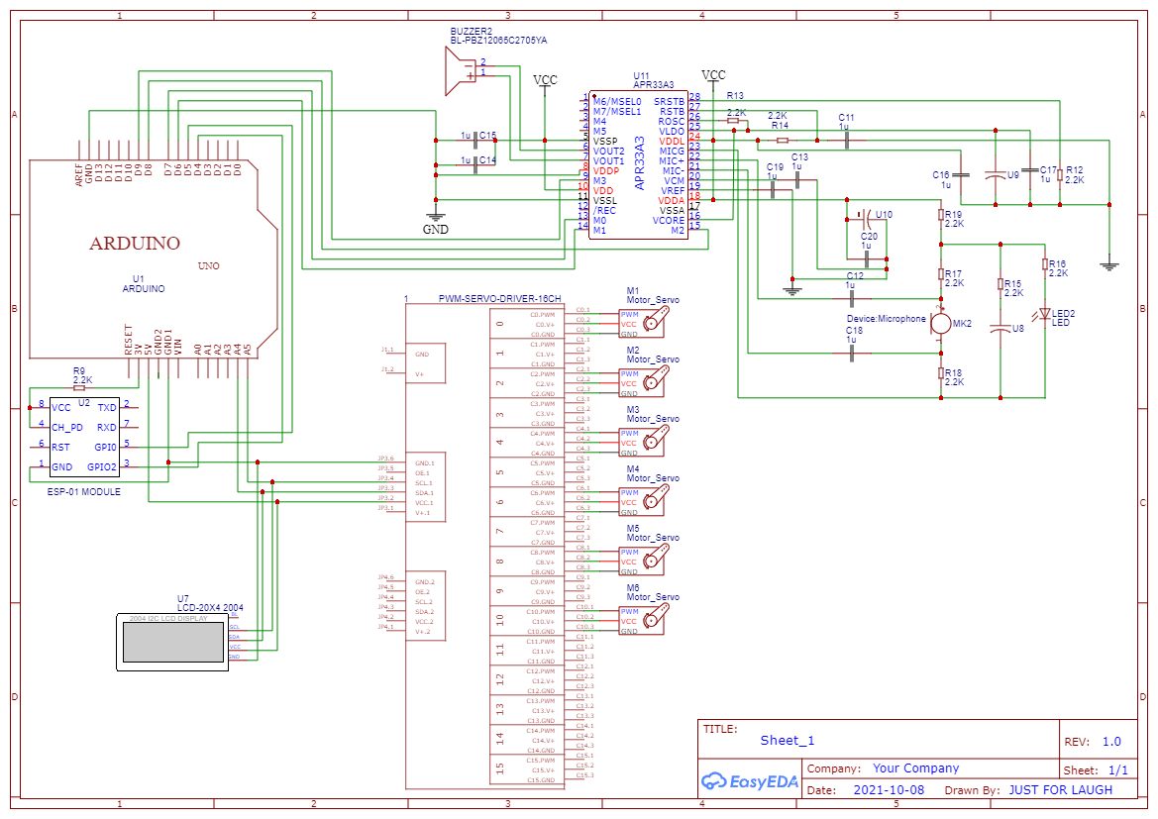
Task: Click the large ARDUINO board title
Action: [x=135, y=243]
